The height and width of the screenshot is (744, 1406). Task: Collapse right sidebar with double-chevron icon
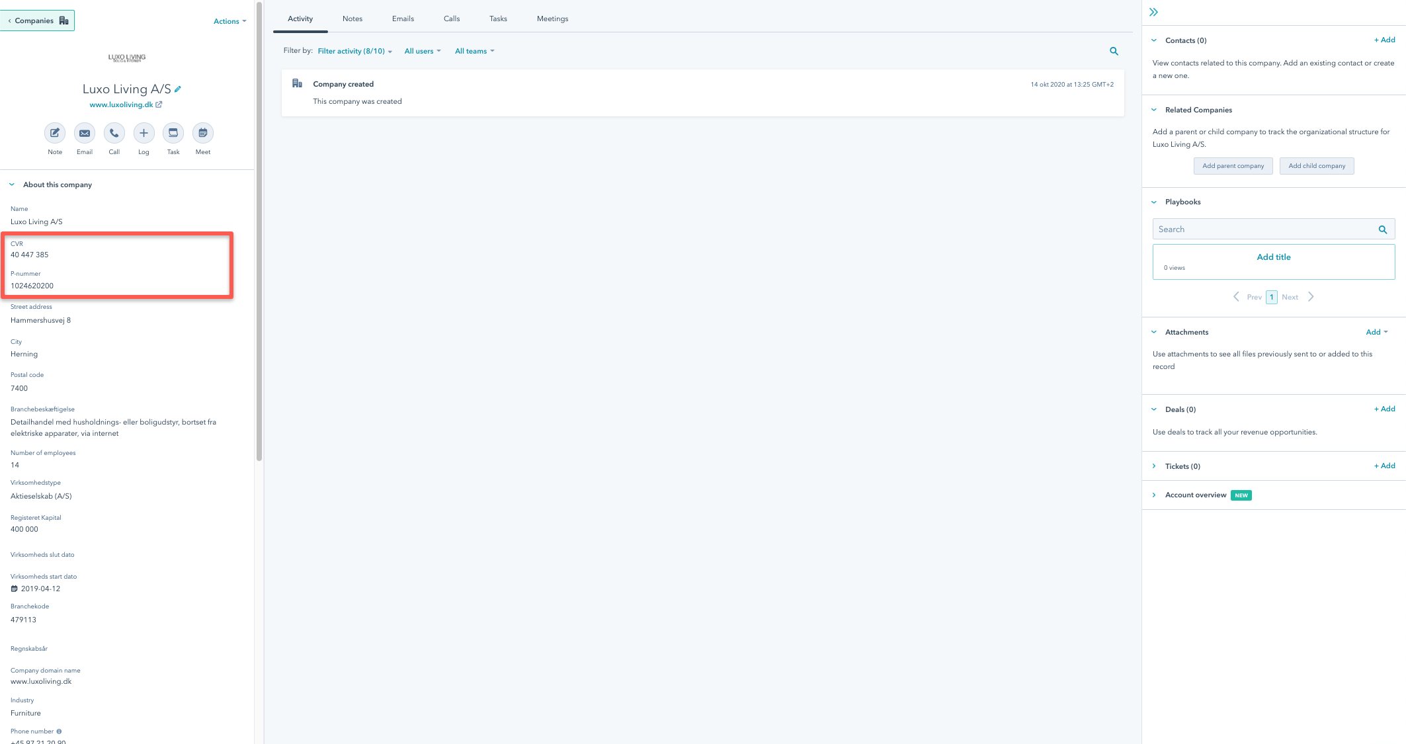tap(1153, 12)
